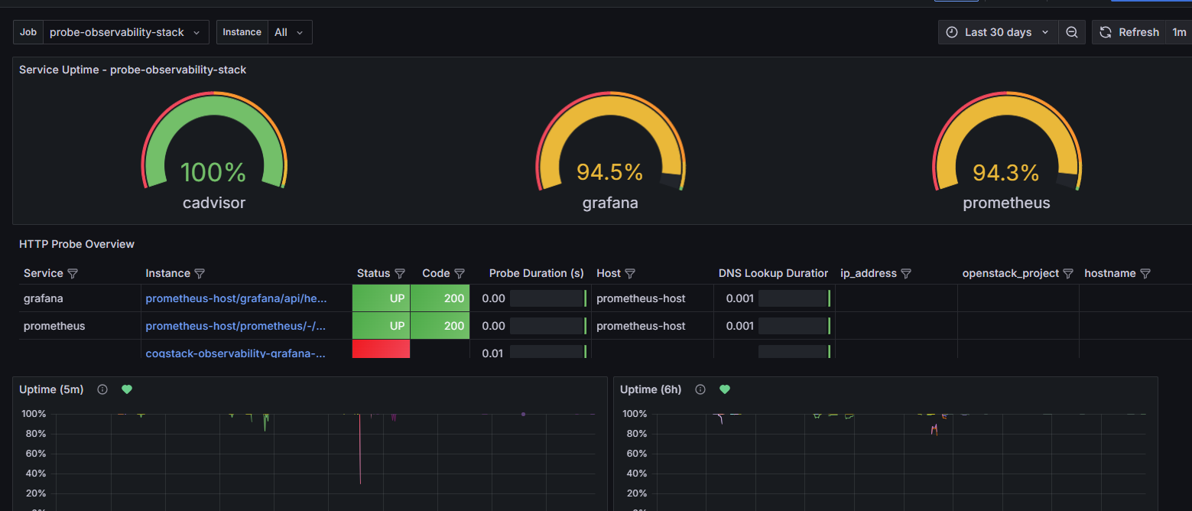Filter the Code column
Screen dimensions: 1192x511
460,273
